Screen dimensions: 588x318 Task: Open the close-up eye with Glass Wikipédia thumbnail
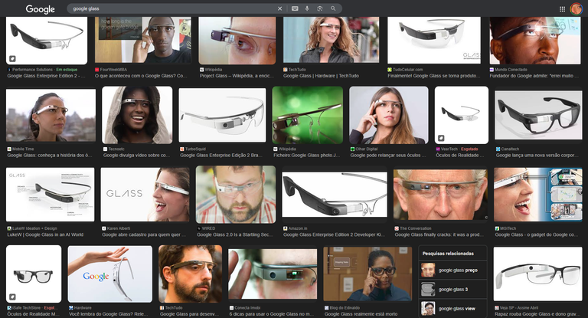pyautogui.click(x=237, y=40)
